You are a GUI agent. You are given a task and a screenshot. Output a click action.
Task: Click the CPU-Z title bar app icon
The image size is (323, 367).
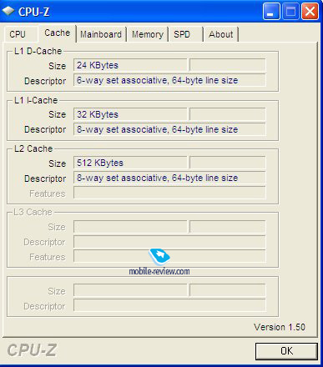coord(8,11)
